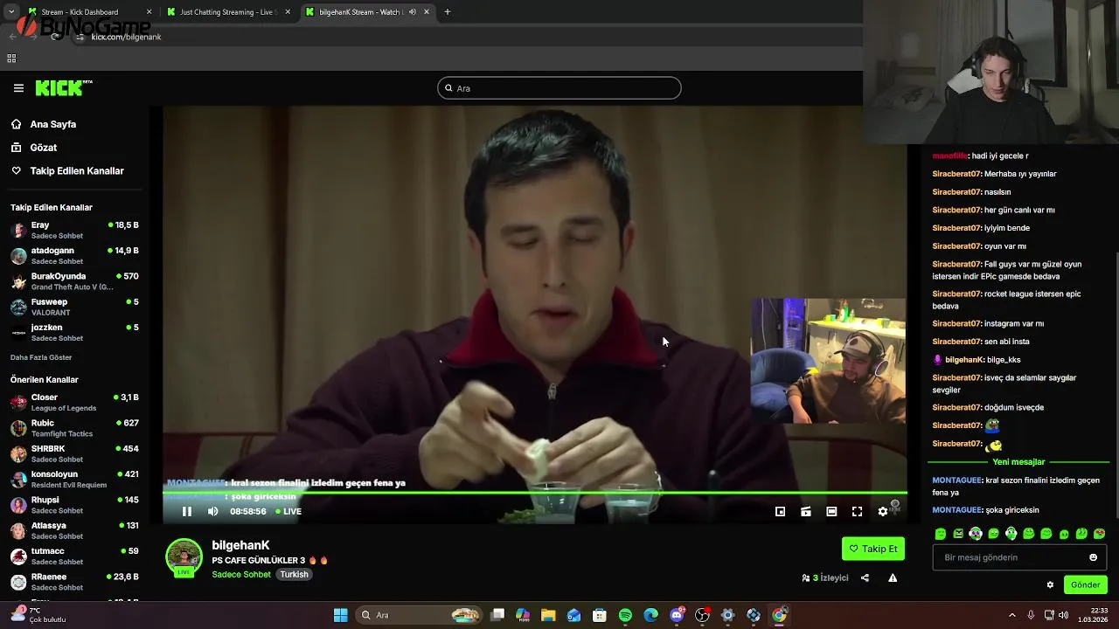Close the bilgehanK Stream browser tab
Viewport: 1119px width, 629px height.
coord(427,12)
